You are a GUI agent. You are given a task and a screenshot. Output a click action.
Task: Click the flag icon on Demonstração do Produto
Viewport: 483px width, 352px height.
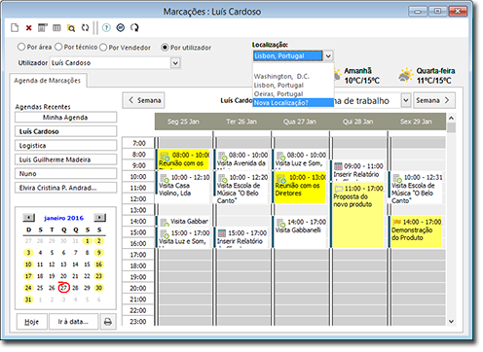(x=396, y=222)
